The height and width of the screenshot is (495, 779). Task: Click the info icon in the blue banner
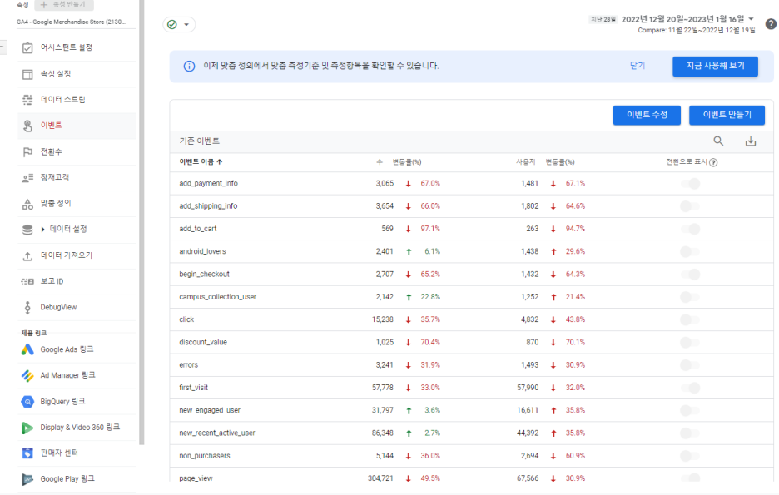pos(189,66)
